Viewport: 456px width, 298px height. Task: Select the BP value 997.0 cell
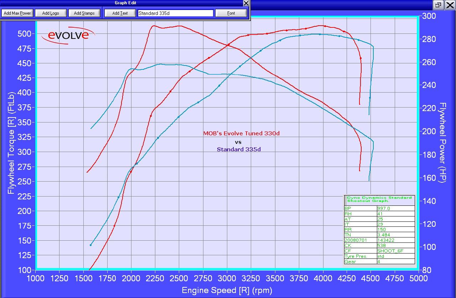tap(395, 208)
